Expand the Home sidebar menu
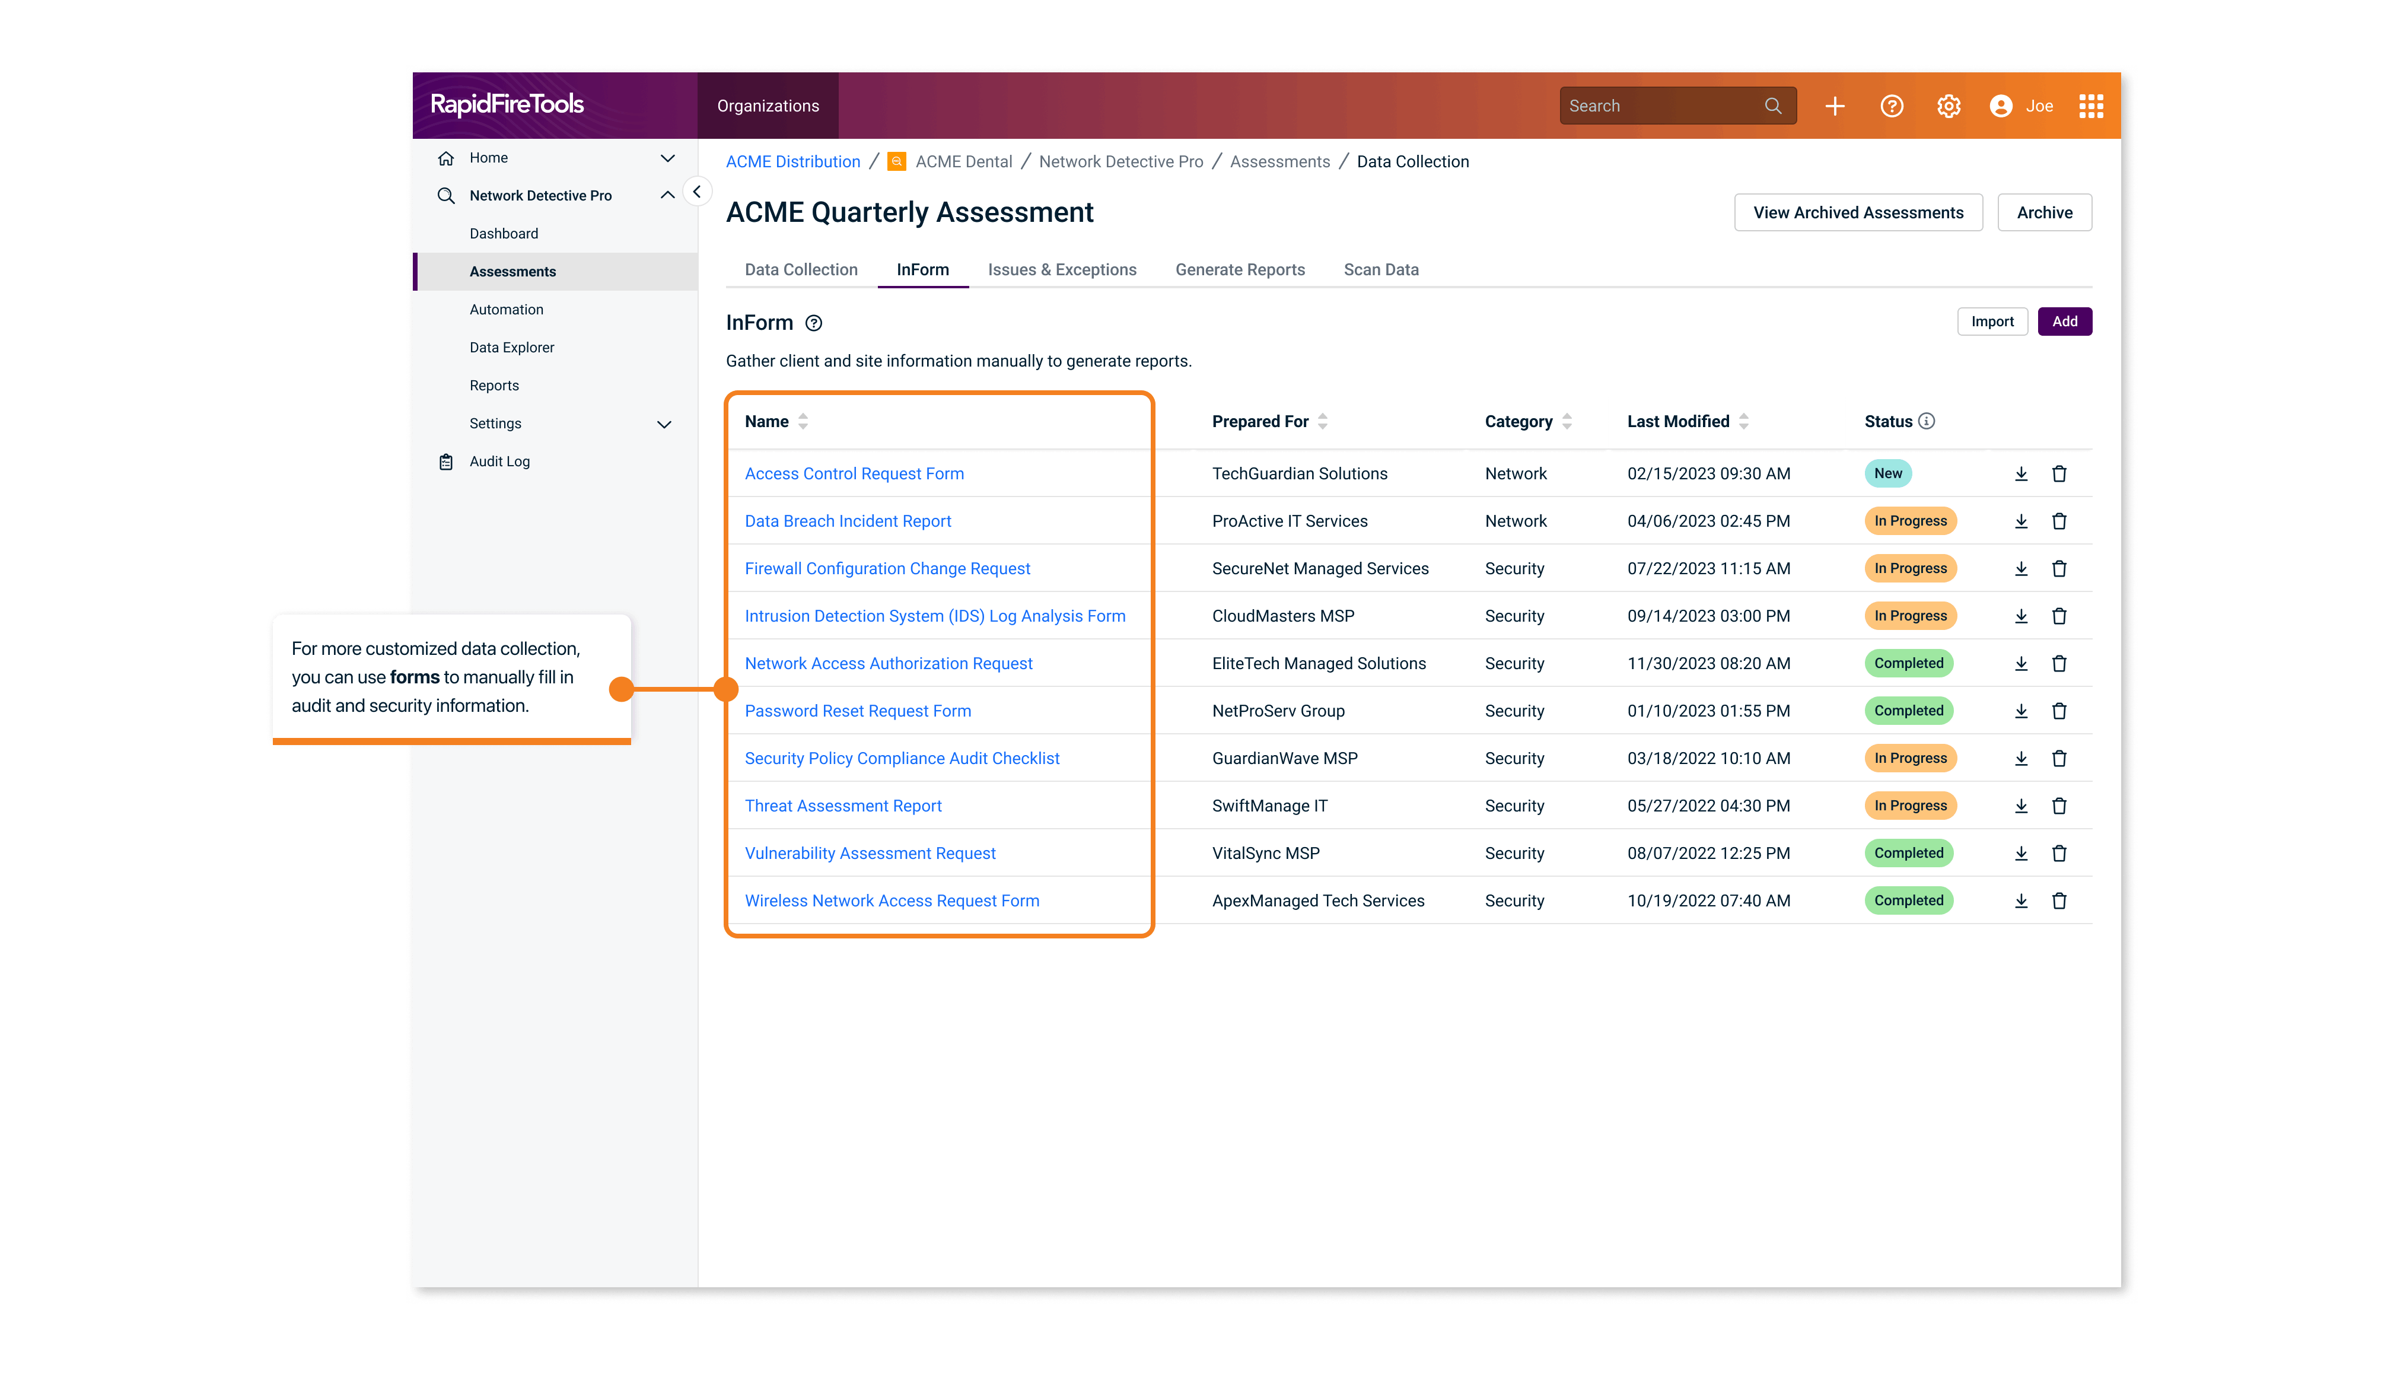 (667, 158)
